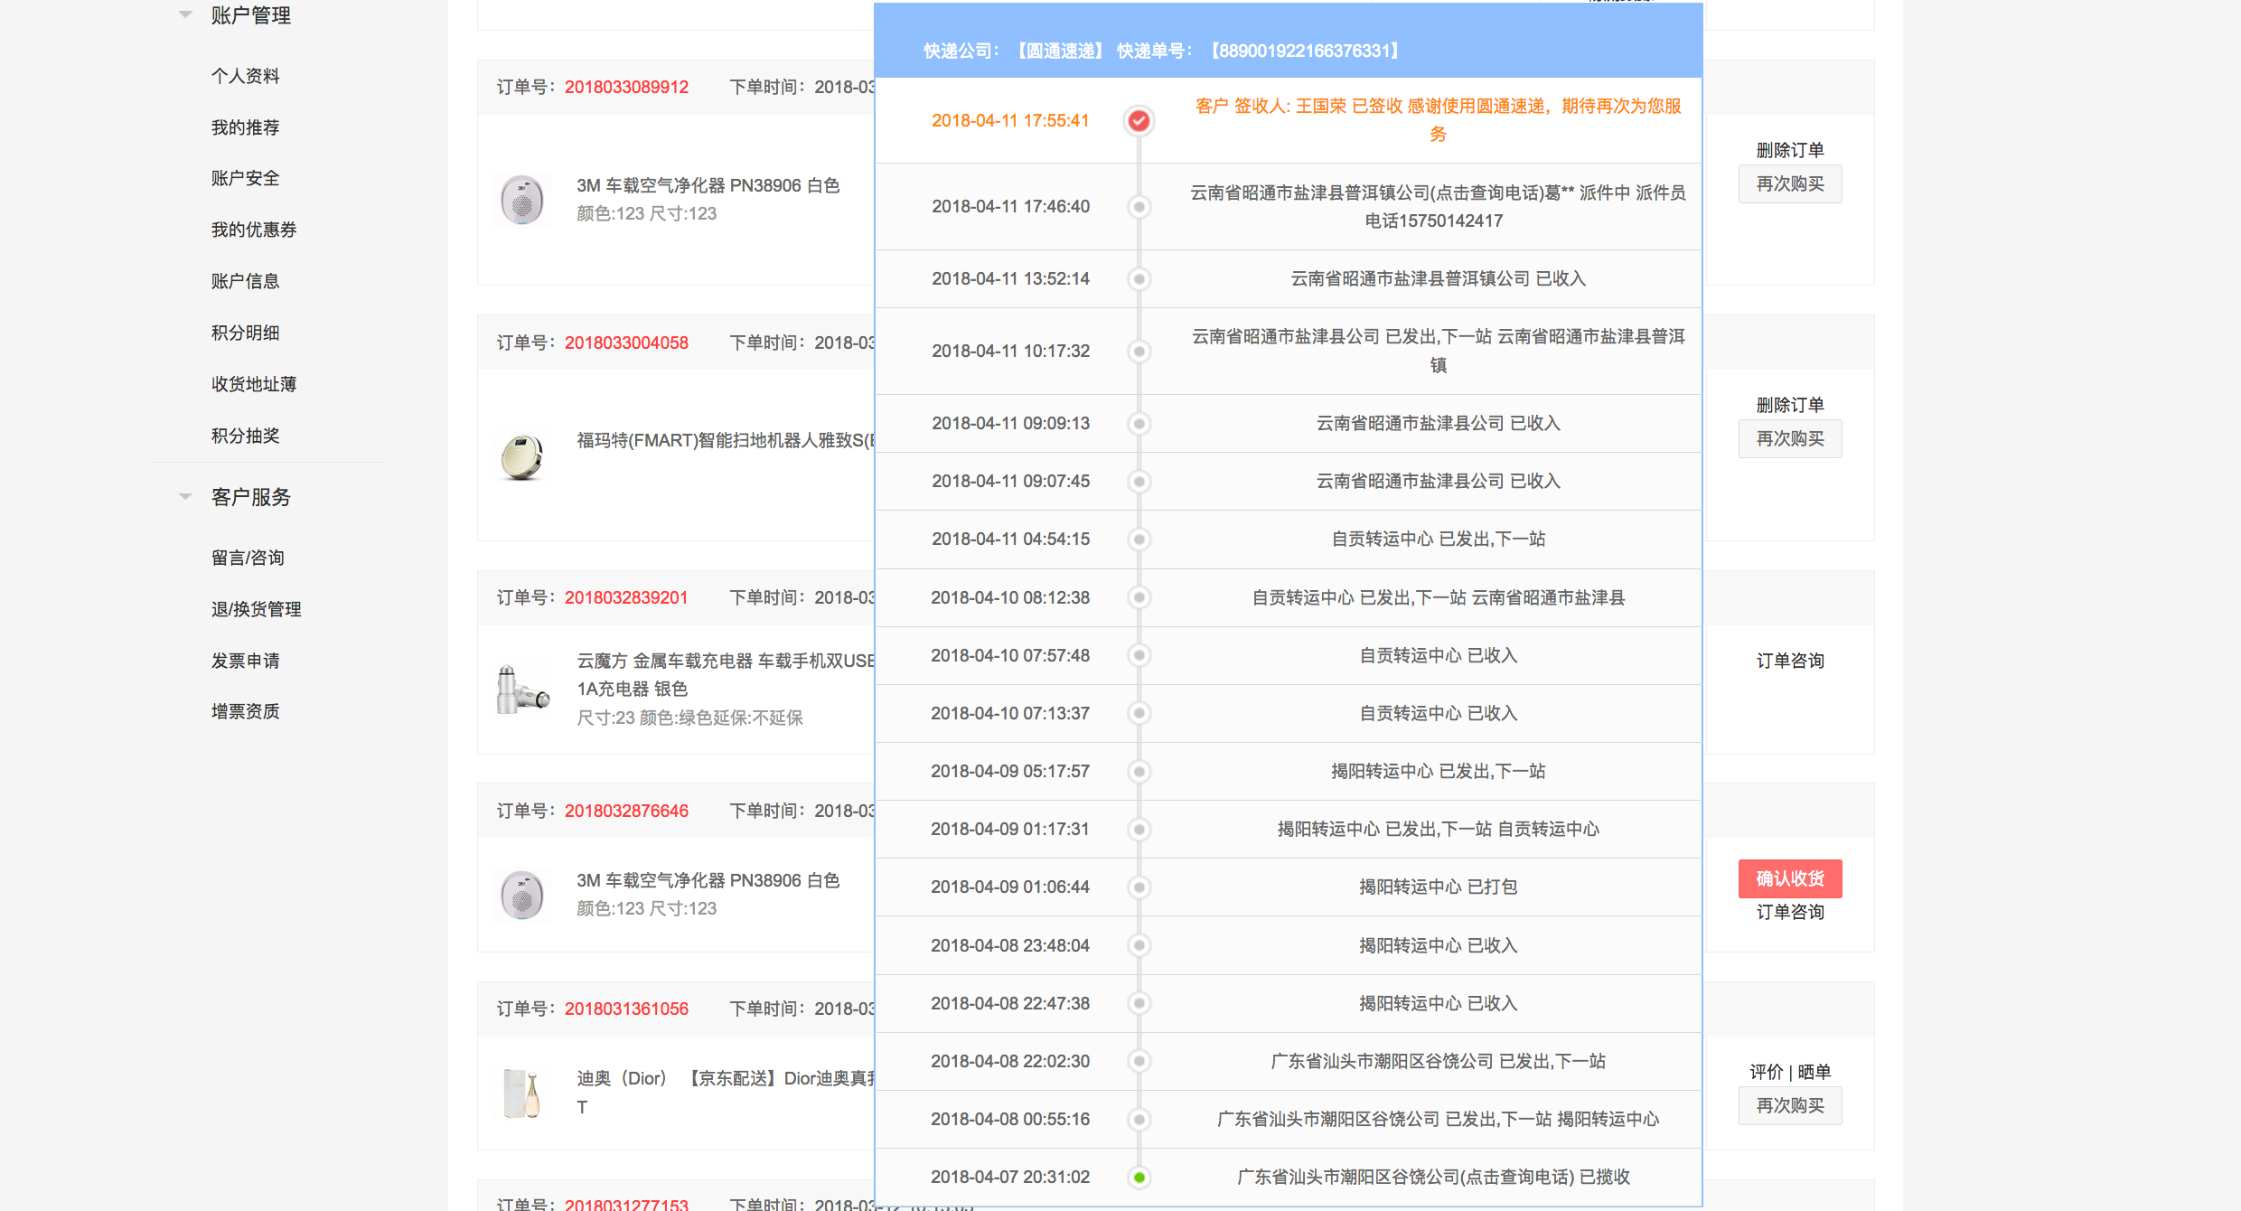Open 迪奥 (Dior) product title

(x=726, y=1092)
